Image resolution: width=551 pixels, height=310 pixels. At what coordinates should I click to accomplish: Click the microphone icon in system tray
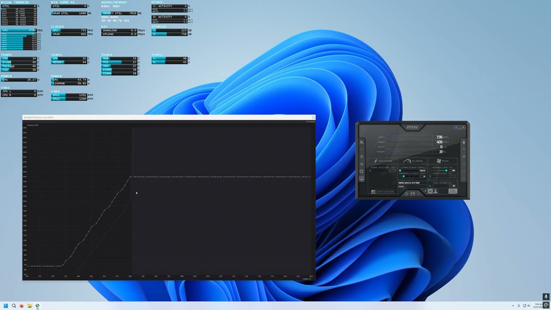tap(519, 306)
